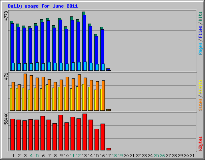Viewport: 205px width, 160px height.
Task: Click the cyan Pages bar for day 7
Action: (x=49, y=66)
